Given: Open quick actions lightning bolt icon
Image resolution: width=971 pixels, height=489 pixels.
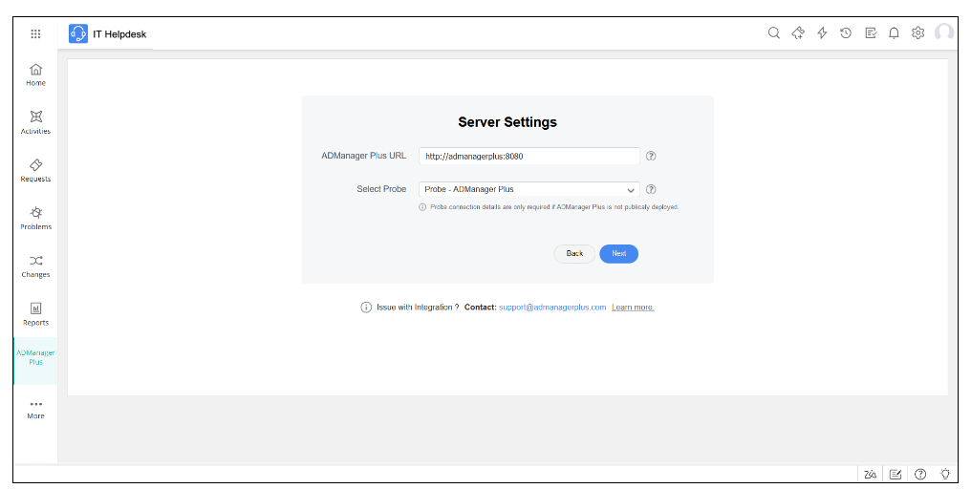Looking at the screenshot, I should (822, 32).
